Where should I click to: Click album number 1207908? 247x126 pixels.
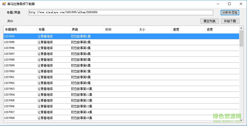pyautogui.click(x=9, y=118)
